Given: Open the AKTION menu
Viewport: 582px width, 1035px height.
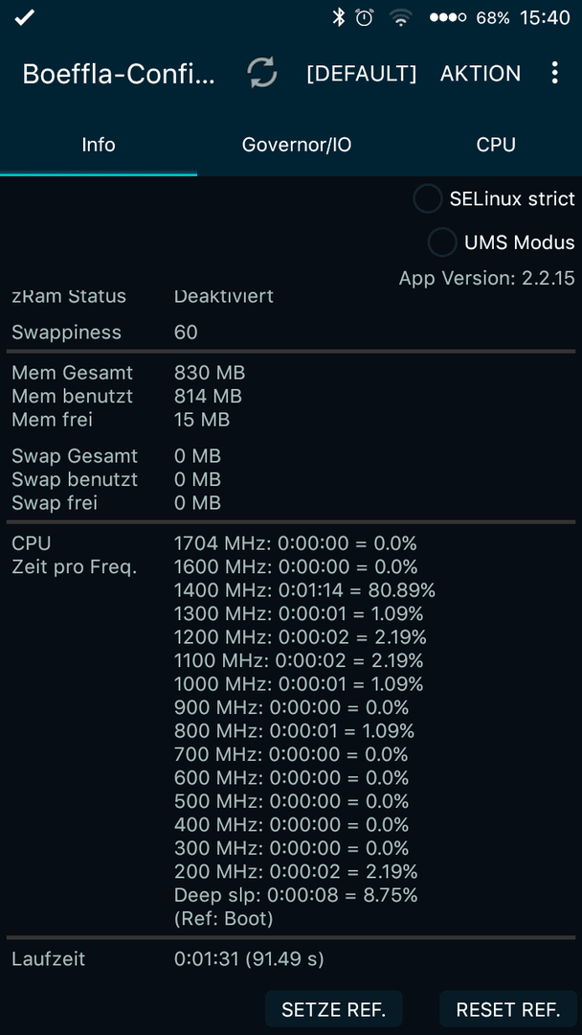Looking at the screenshot, I should 481,73.
